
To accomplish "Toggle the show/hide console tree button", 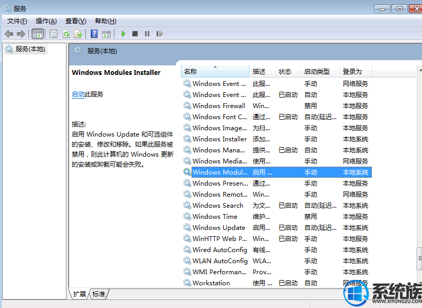I will pyautogui.click(x=37, y=34).
